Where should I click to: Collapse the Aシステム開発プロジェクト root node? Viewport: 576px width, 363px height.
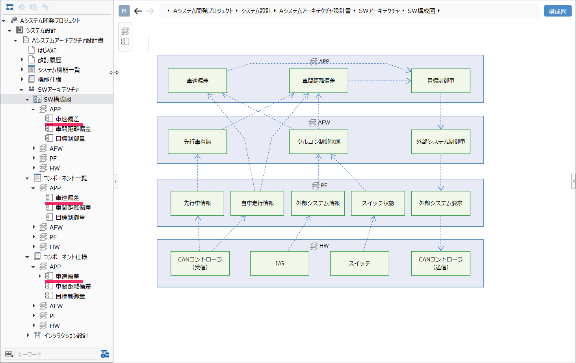click(x=4, y=21)
